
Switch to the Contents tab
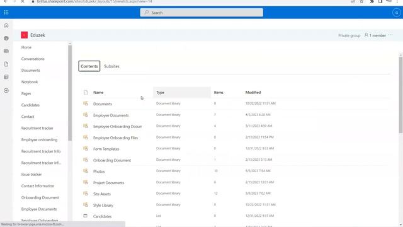click(89, 66)
